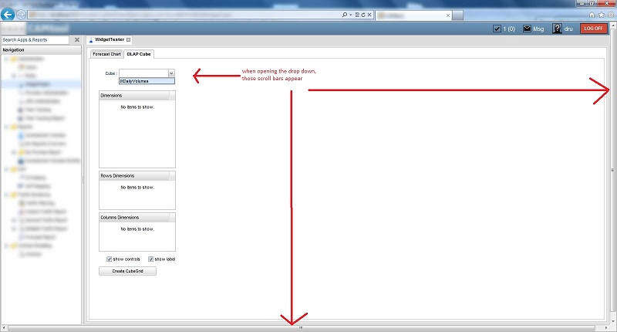Image resolution: width=617 pixels, height=332 pixels.
Task: Clear search with the X icon
Action: (77, 39)
